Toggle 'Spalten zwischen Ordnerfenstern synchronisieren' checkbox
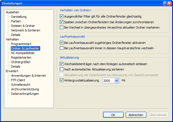Image resolution: width=173 pixels, height=122 pixels. point(61,22)
